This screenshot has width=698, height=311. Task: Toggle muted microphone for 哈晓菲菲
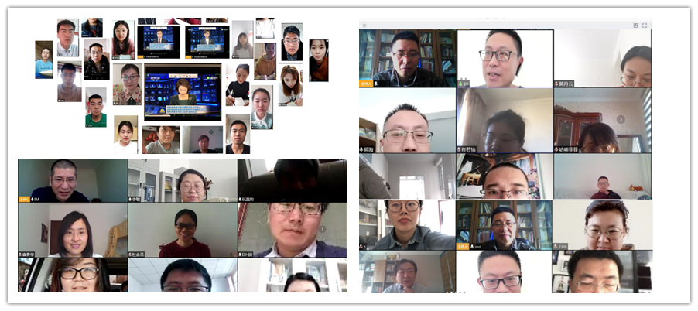[556, 149]
